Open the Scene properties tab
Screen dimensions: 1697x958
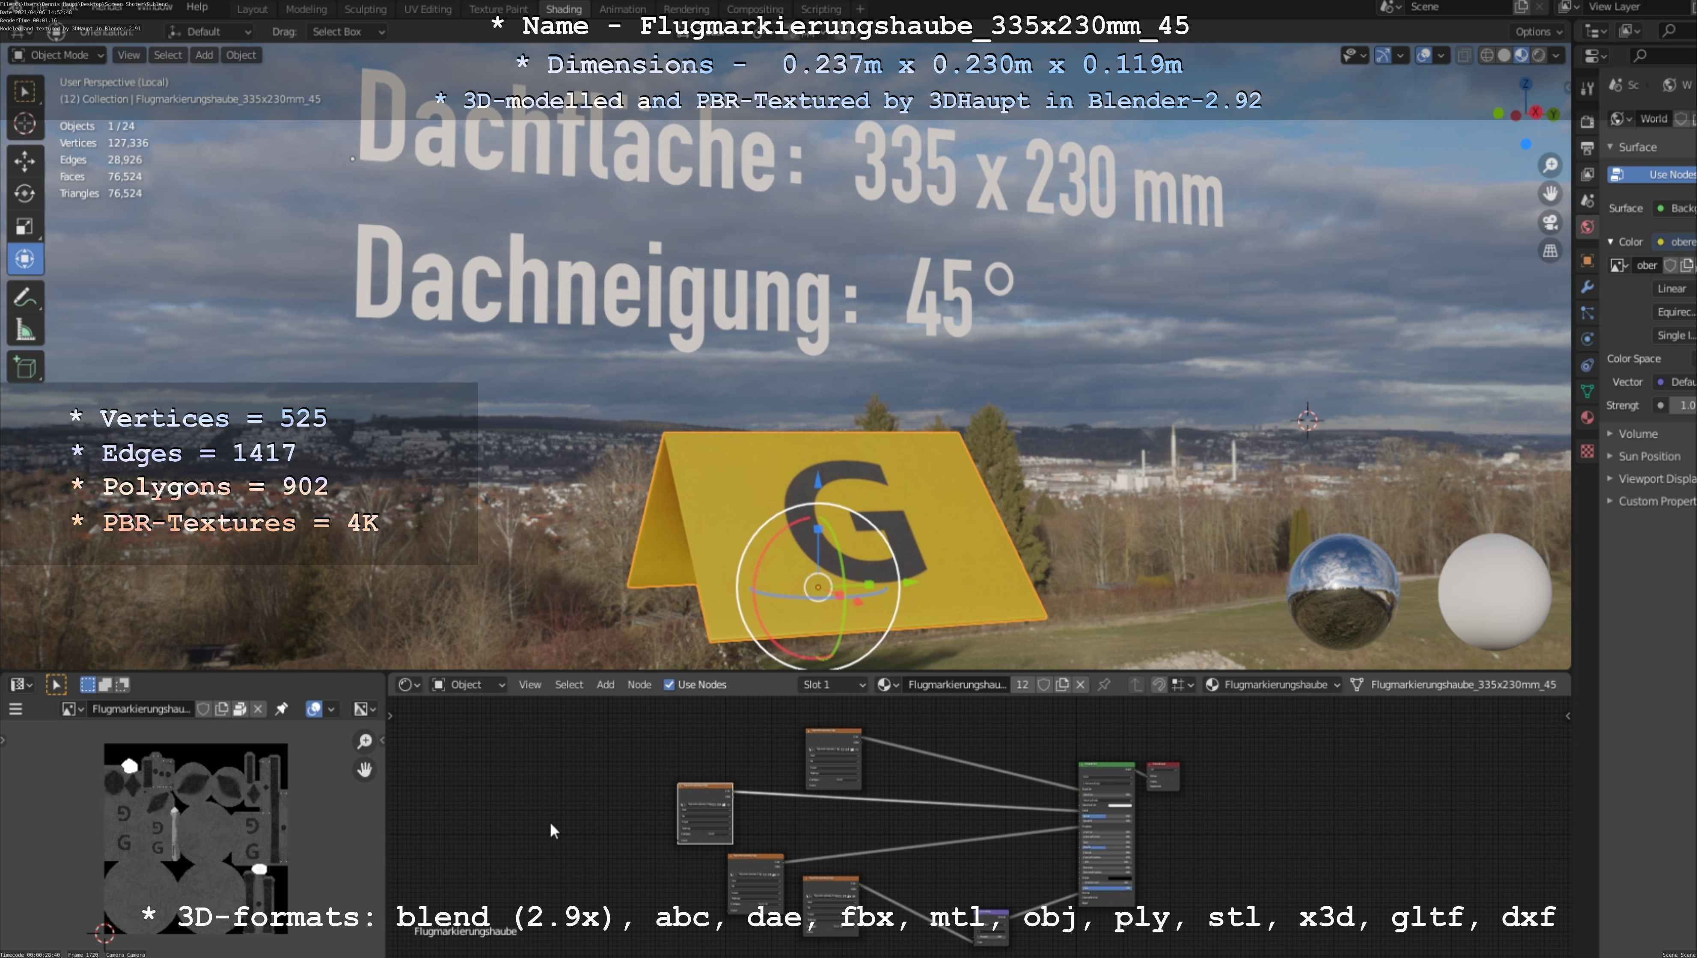(1587, 201)
